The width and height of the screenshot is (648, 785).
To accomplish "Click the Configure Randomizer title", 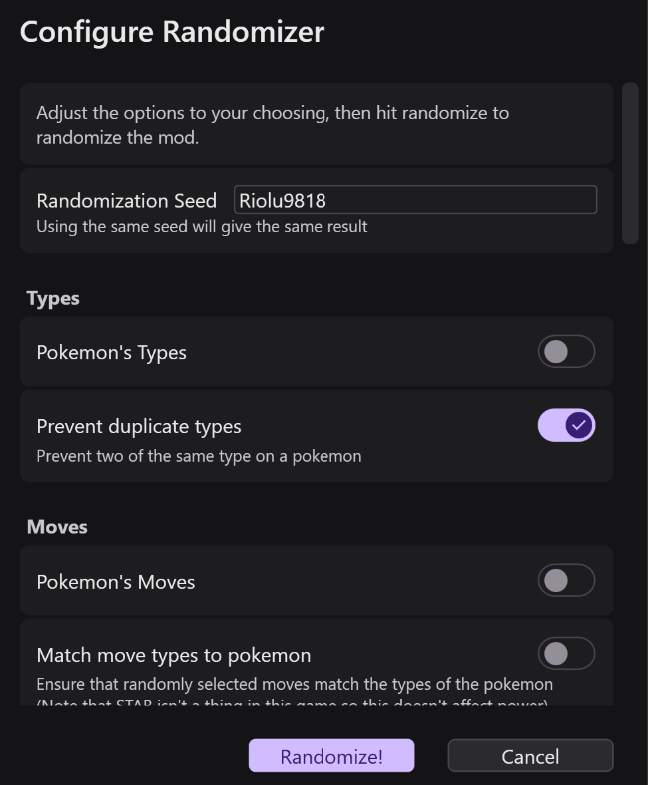I will [x=172, y=32].
